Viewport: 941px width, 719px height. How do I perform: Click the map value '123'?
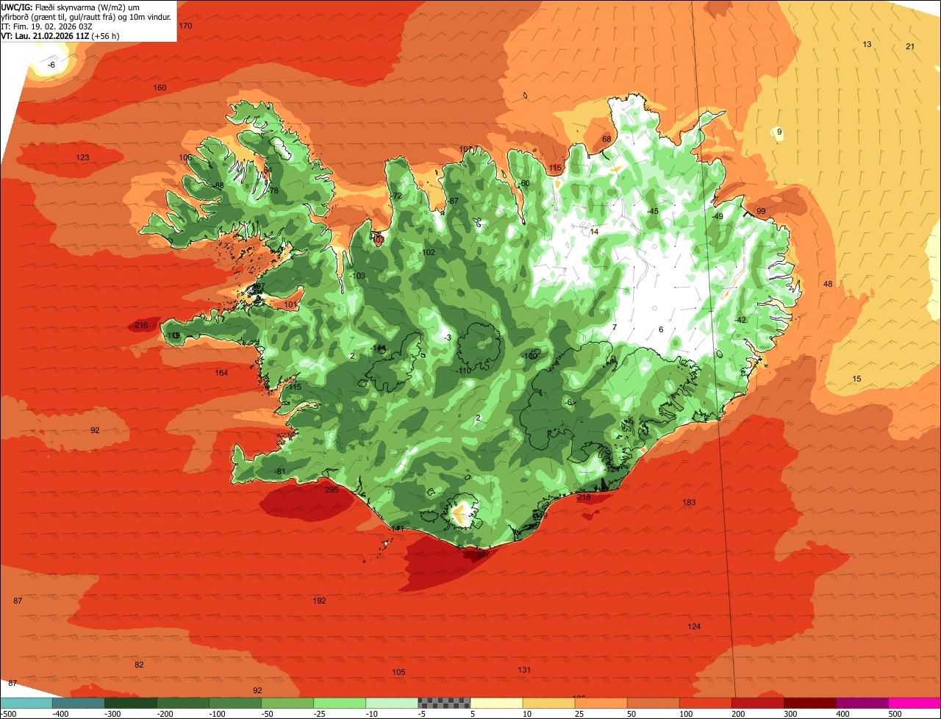82,157
